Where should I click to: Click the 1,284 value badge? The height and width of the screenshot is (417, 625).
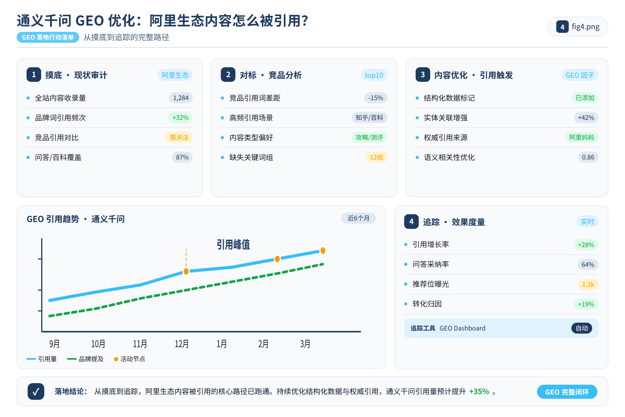(x=181, y=98)
